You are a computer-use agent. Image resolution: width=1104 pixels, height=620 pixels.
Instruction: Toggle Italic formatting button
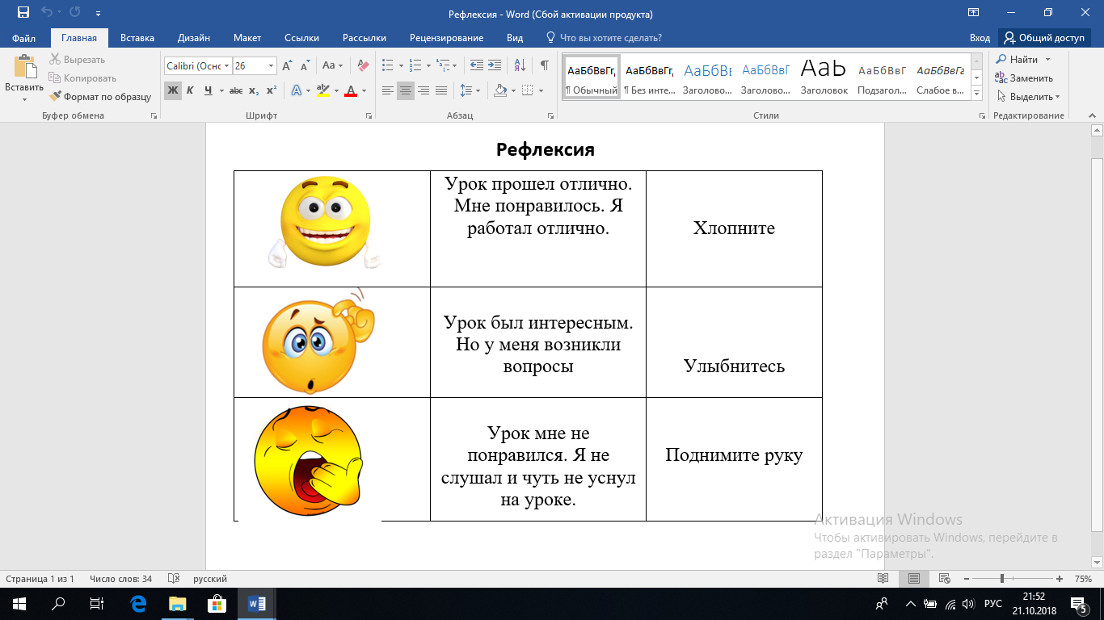[x=190, y=90]
